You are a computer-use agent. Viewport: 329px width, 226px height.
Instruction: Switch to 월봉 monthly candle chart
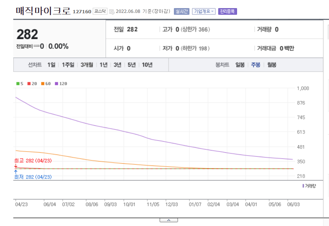[272, 65]
